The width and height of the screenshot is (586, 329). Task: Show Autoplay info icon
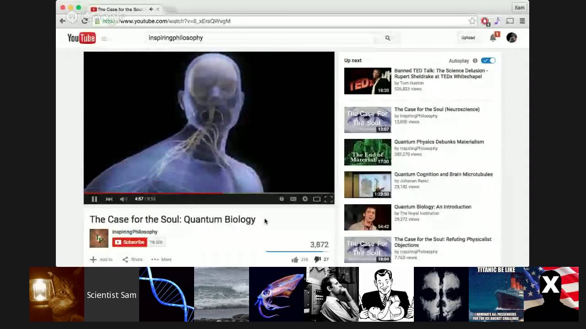[475, 61]
